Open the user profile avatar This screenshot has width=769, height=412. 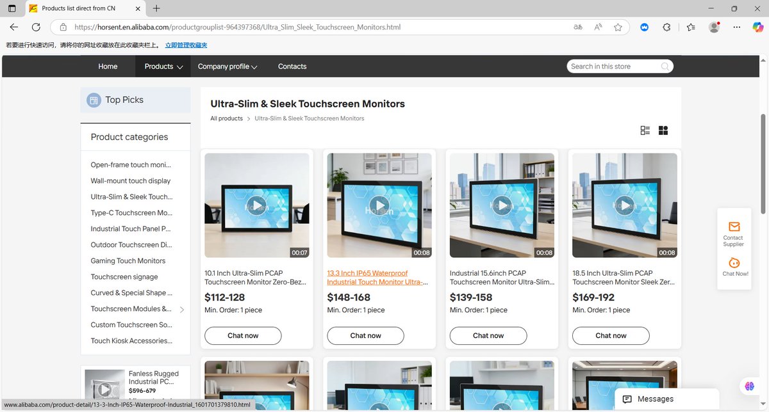point(714,28)
